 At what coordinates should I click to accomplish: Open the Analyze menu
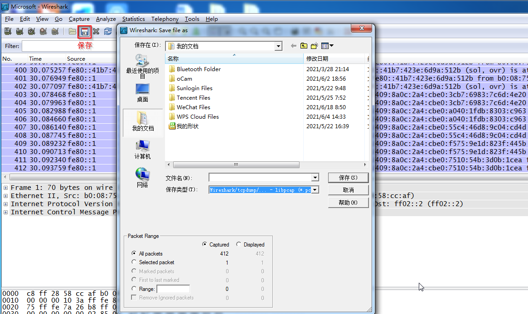pyautogui.click(x=106, y=19)
